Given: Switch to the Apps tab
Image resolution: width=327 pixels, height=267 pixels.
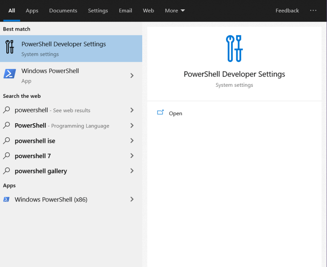Looking at the screenshot, I should pyautogui.click(x=32, y=11).
